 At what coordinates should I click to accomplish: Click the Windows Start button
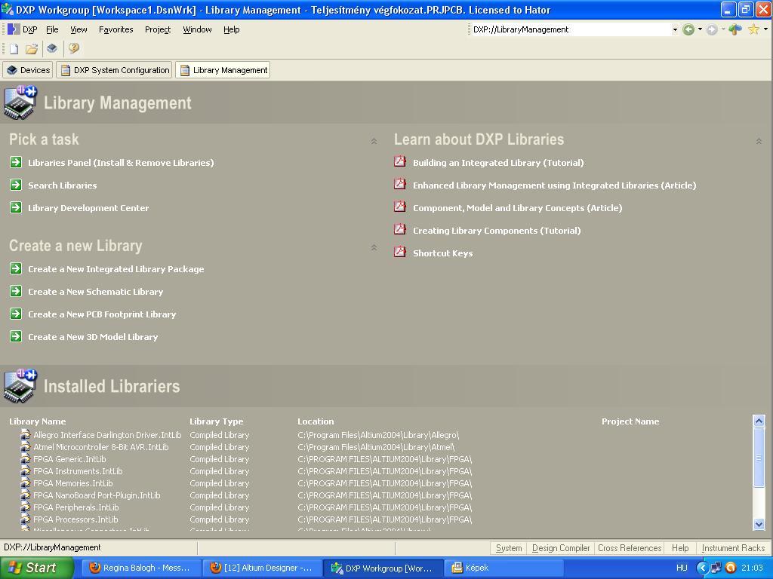click(x=36, y=568)
